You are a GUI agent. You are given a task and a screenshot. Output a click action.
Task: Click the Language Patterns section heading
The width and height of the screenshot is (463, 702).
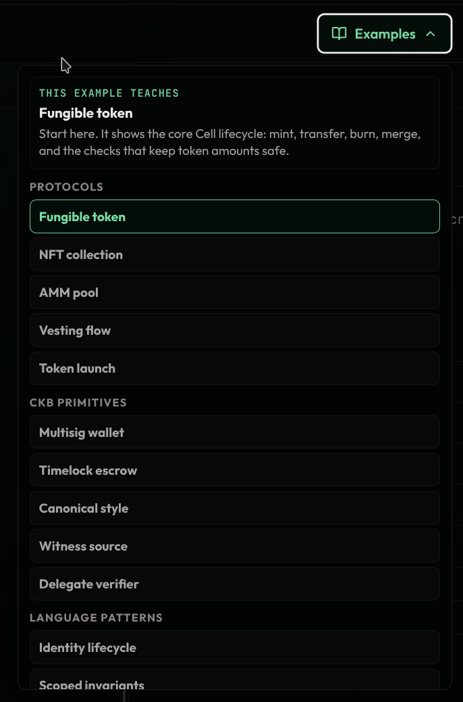click(x=96, y=618)
